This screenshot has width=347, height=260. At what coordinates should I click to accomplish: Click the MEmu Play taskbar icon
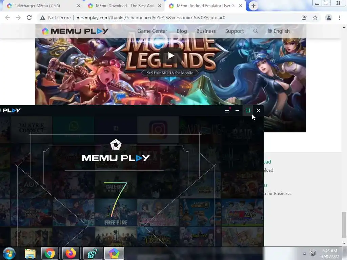(114, 253)
